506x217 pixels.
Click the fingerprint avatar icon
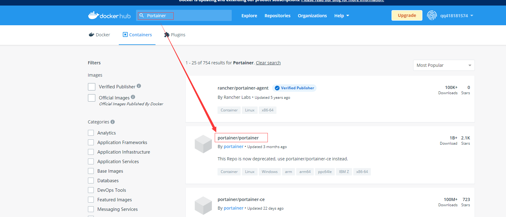pyautogui.click(x=432, y=15)
